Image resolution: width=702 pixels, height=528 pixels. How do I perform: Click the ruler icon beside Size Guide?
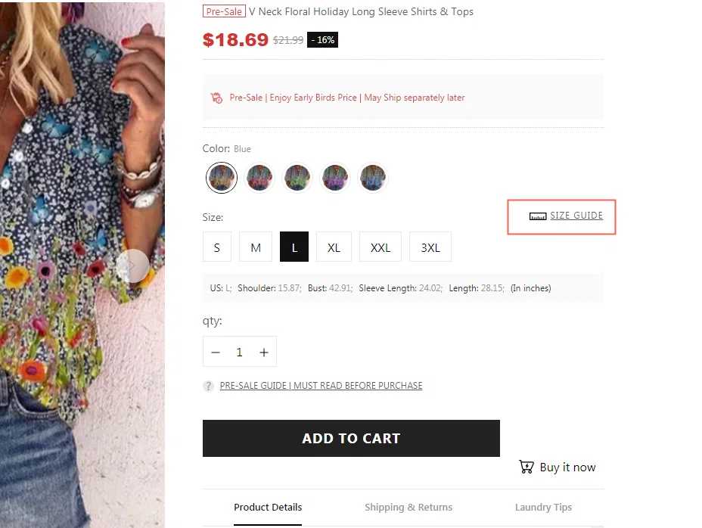[538, 216]
